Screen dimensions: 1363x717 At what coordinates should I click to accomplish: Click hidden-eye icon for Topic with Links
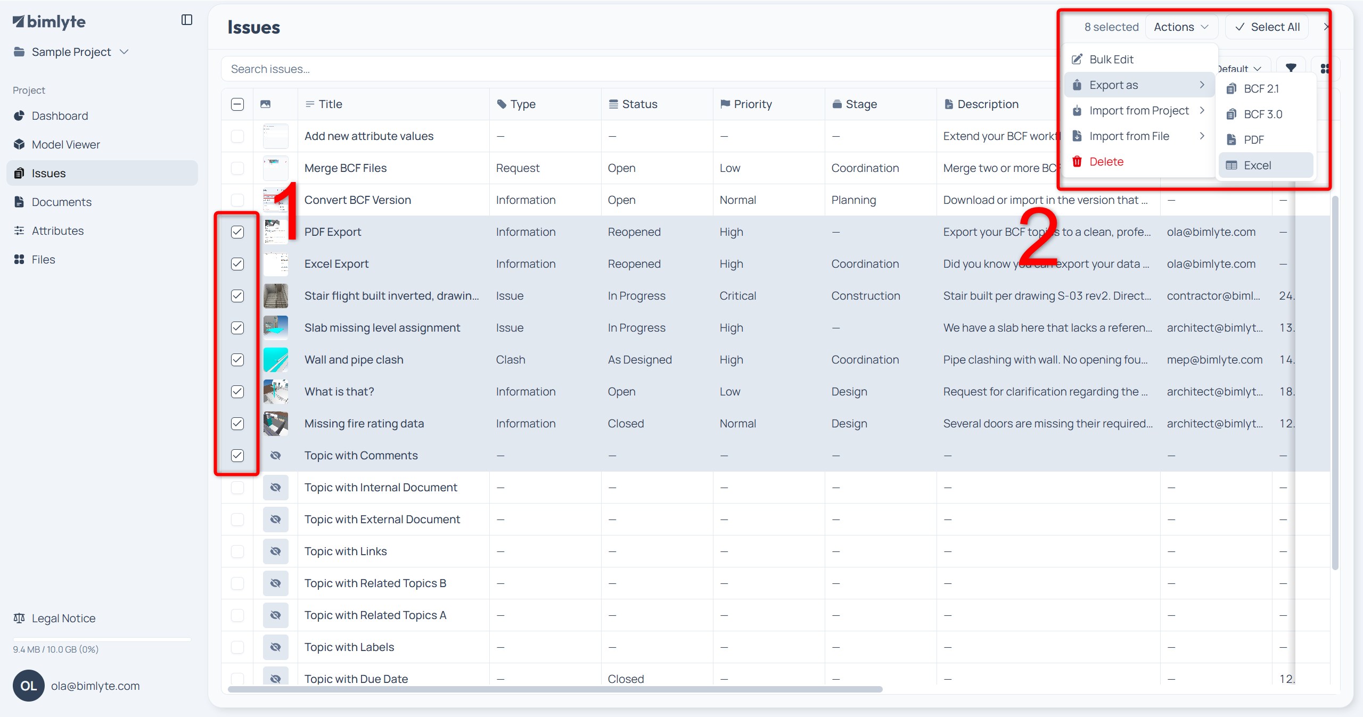tap(275, 551)
